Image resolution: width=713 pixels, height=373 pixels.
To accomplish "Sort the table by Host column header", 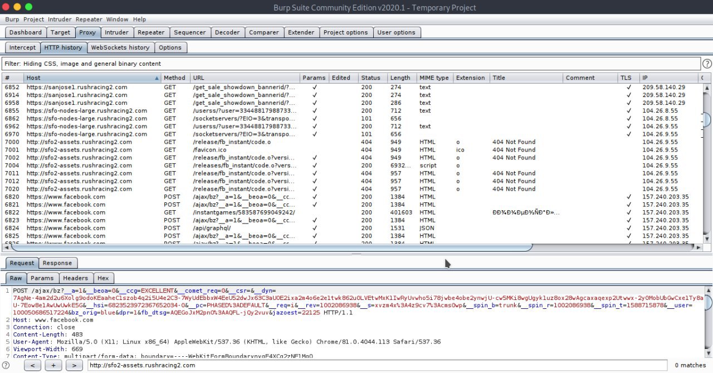I will (x=92, y=78).
